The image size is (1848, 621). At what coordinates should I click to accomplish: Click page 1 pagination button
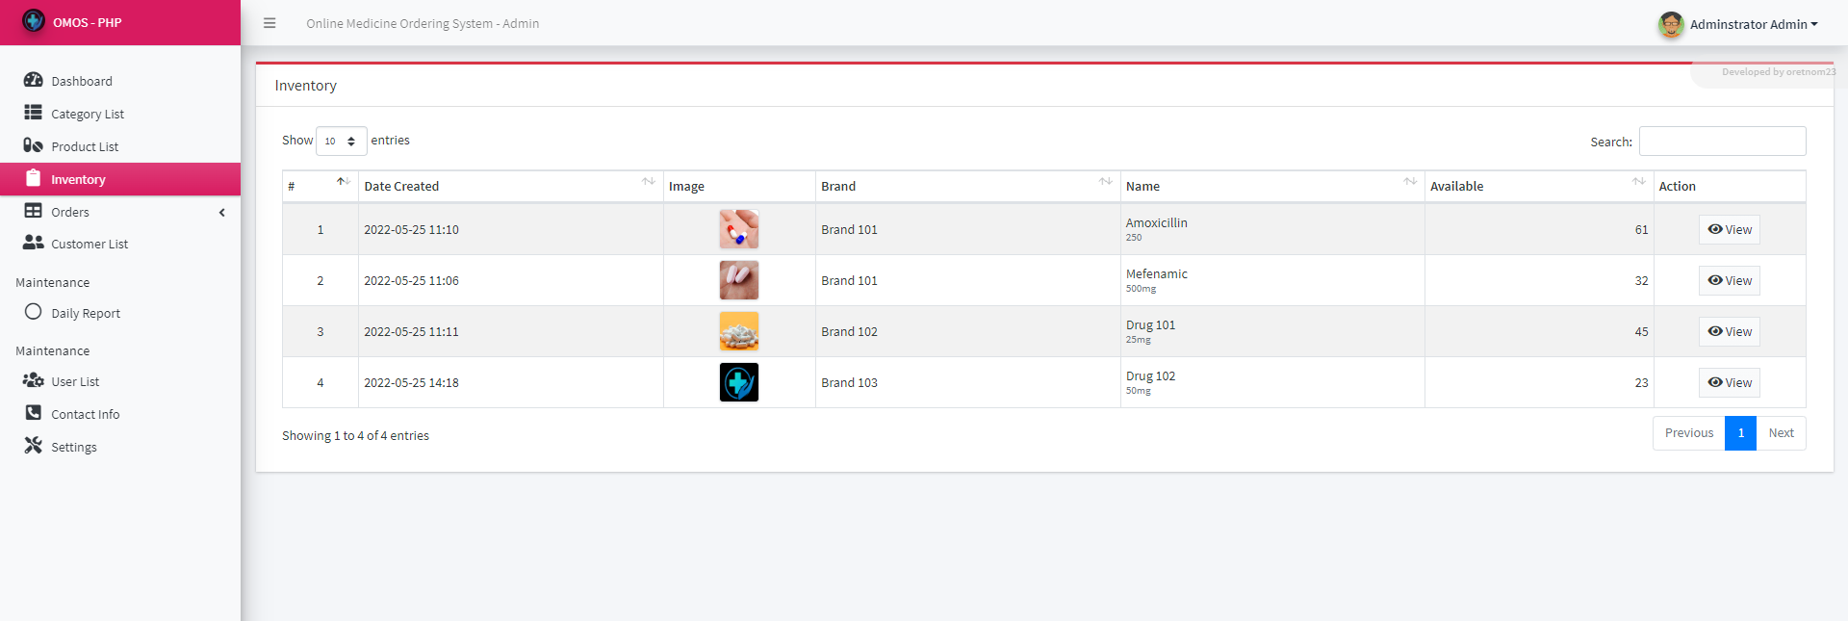pyautogui.click(x=1740, y=433)
